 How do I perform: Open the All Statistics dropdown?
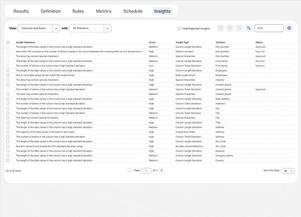pos(108,28)
